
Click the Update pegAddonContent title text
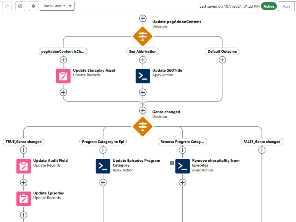(176, 22)
